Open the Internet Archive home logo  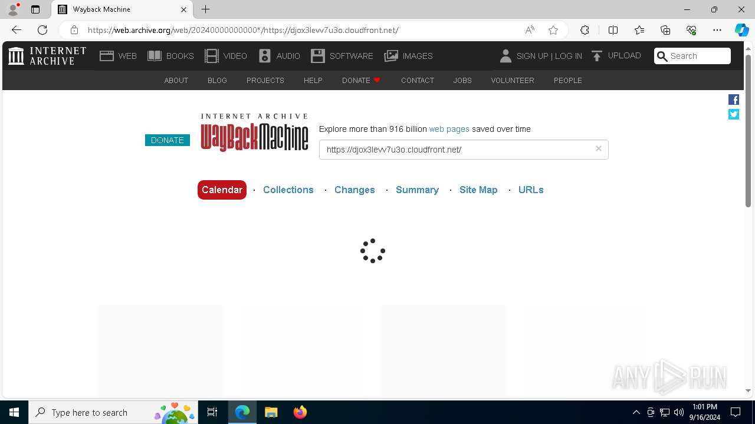tap(47, 56)
